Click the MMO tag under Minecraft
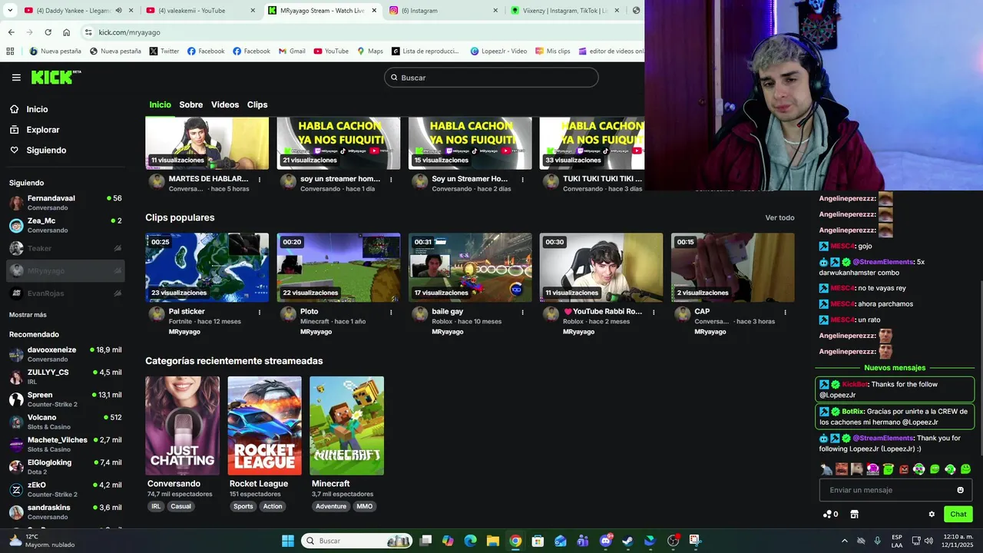This screenshot has height=553, width=983. coord(364,507)
